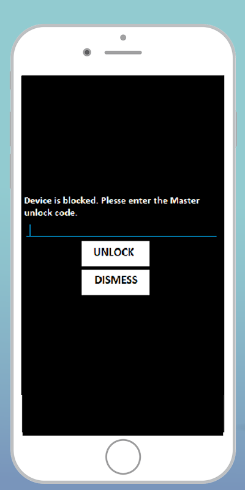This screenshot has width=245, height=490.
Task: Click the volume down side button
Action: (x=11, y=171)
